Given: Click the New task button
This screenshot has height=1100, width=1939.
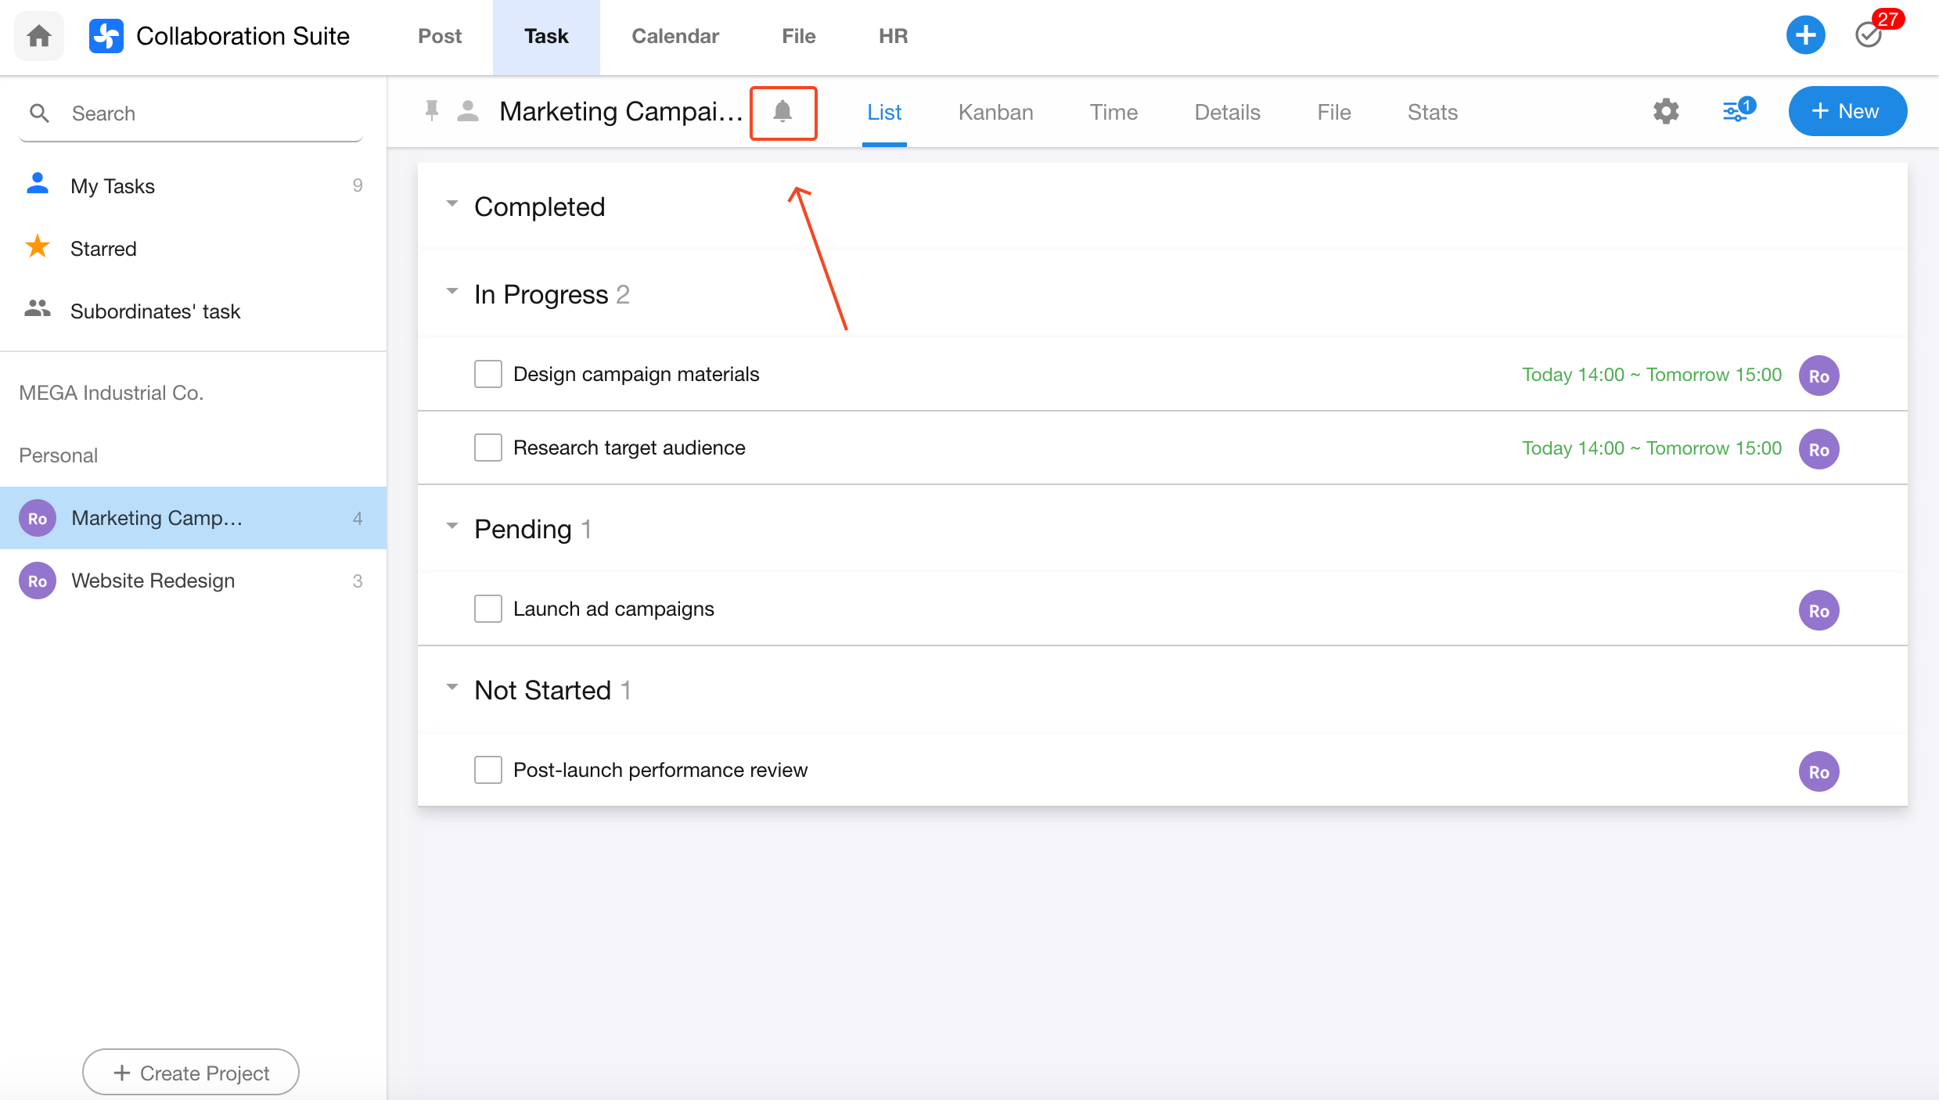Looking at the screenshot, I should 1847,111.
